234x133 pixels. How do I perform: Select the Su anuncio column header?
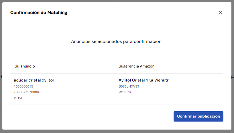(25, 66)
